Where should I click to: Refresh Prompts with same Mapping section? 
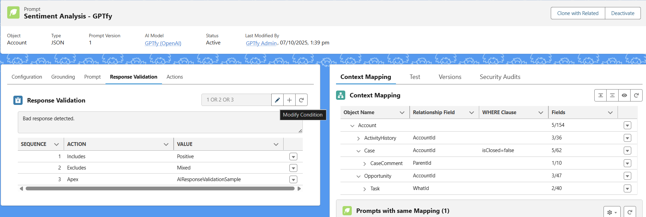pos(630,212)
